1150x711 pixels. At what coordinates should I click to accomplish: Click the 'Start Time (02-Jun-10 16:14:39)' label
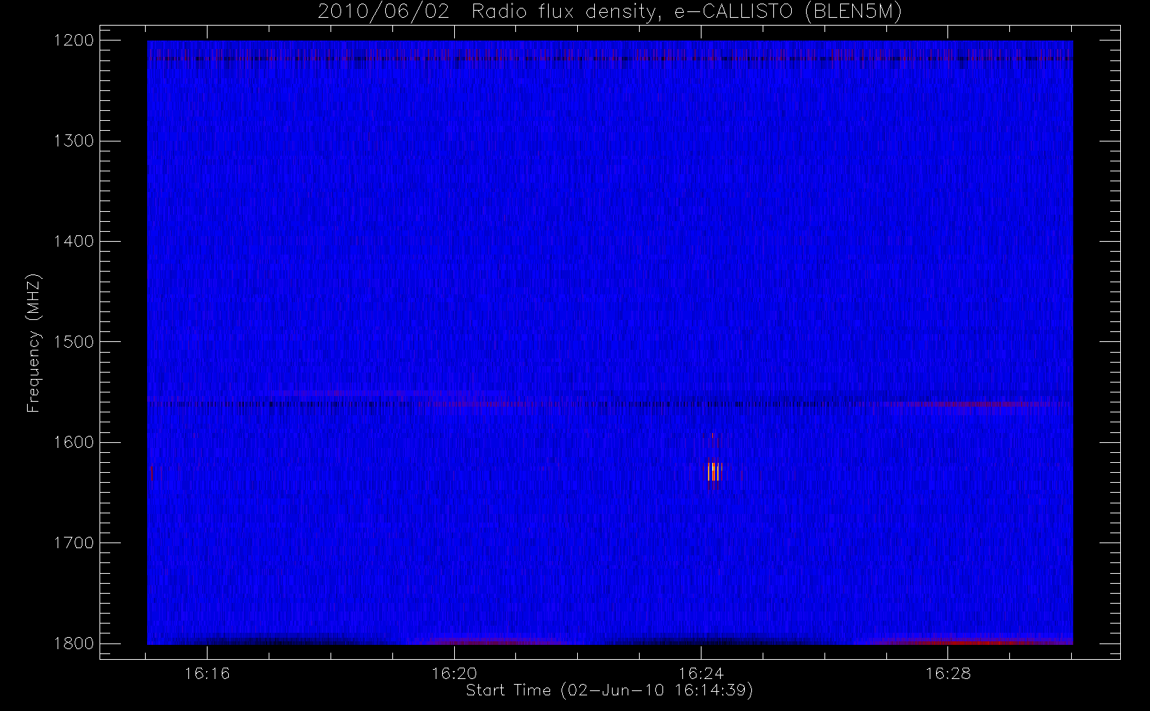click(x=609, y=690)
